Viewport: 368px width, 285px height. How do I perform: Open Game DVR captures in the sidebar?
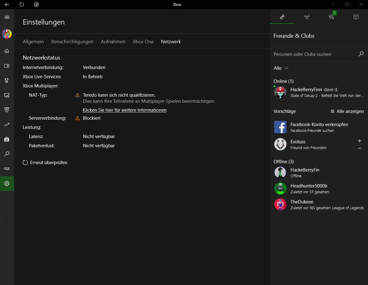[x=7, y=95]
